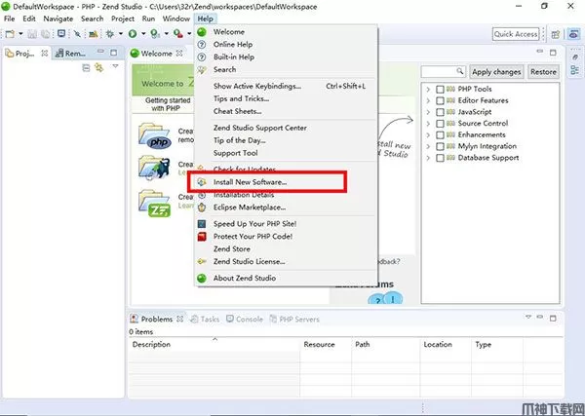The width and height of the screenshot is (585, 416).
Task: Click the New file toolbar icon
Action: coord(9,34)
